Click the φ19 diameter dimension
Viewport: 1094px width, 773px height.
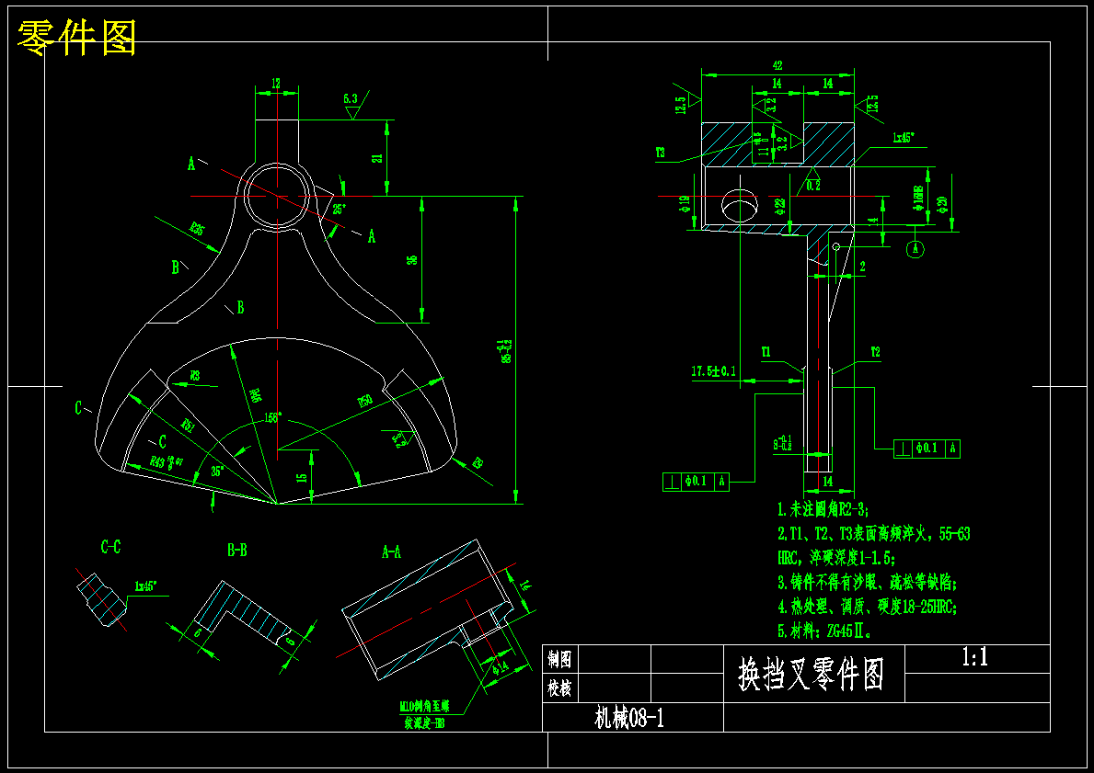pos(685,204)
